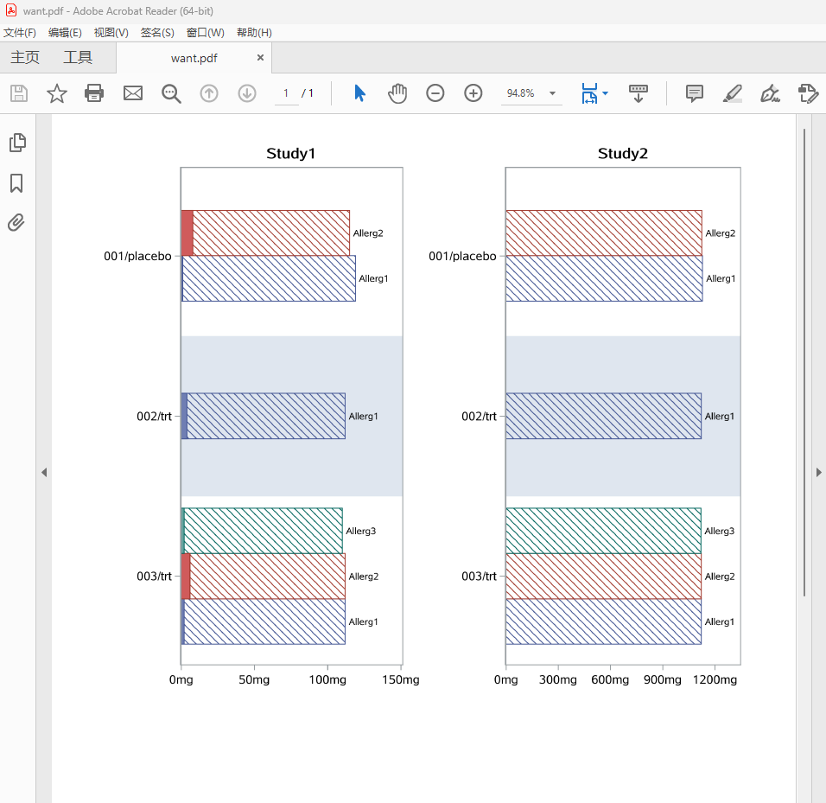The width and height of the screenshot is (826, 803).
Task: Click the page number input field
Action: (x=286, y=93)
